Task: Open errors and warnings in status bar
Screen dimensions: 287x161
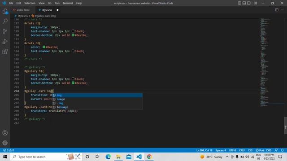Action: pos(9,150)
